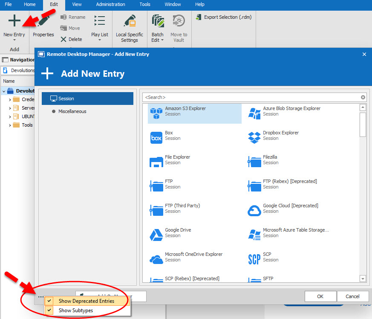
Task: Expand the Batch Edit dropdown
Action: [158, 40]
